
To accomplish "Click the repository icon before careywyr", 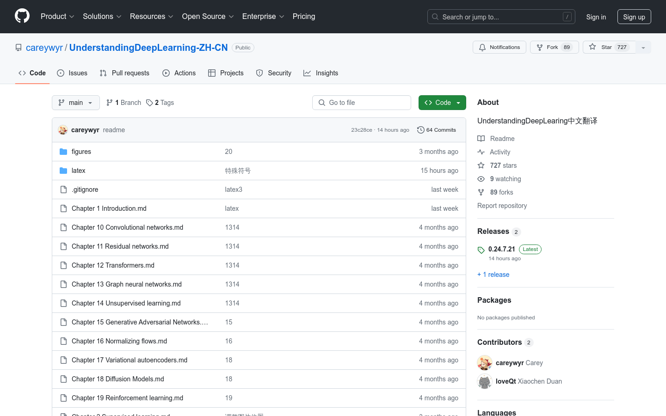I will (x=18, y=48).
